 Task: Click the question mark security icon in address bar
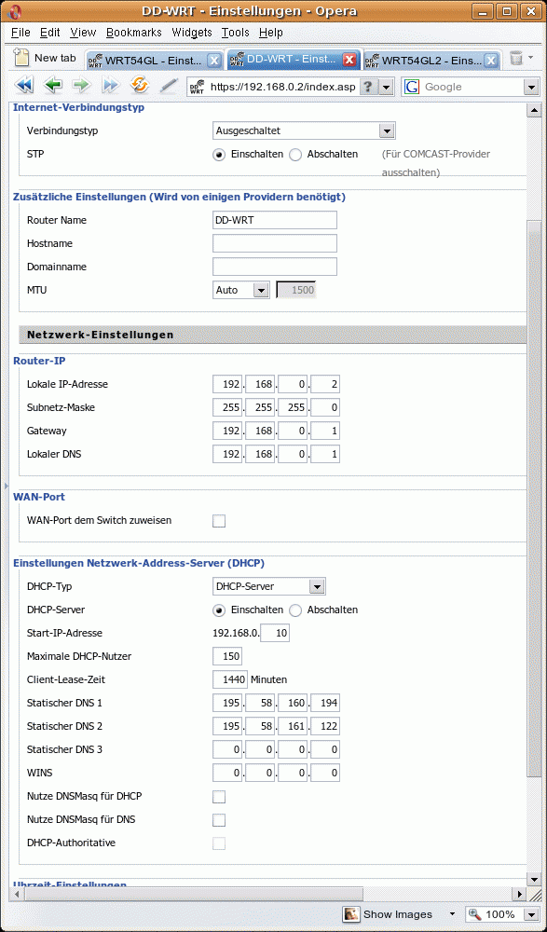pos(368,87)
